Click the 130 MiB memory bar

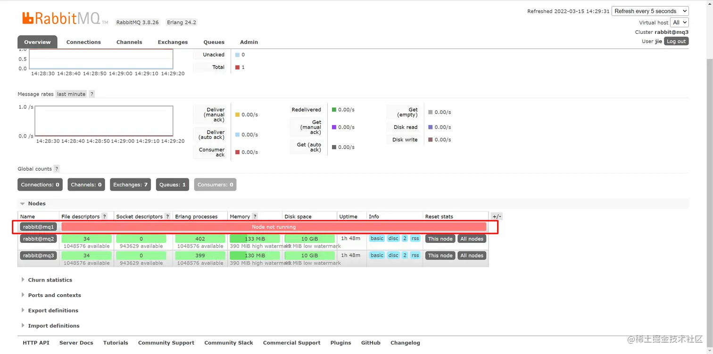(255, 256)
